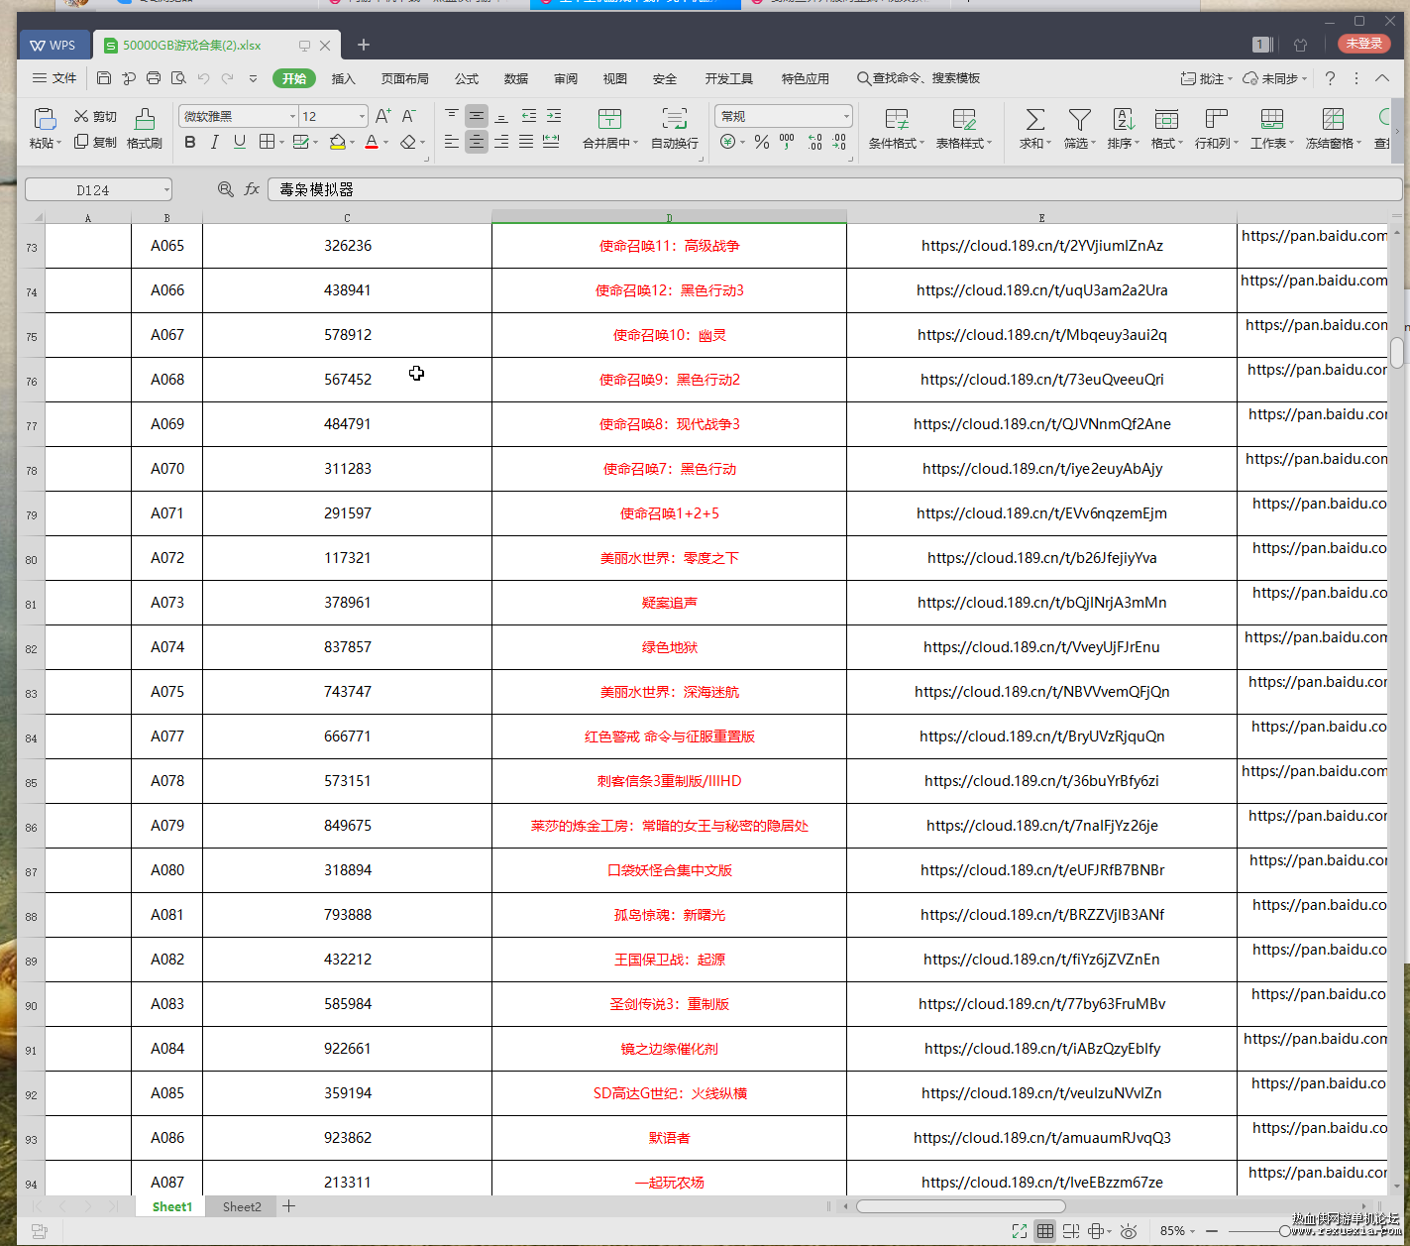Click the Undo arrow
This screenshot has height=1246, width=1410.
(x=203, y=78)
